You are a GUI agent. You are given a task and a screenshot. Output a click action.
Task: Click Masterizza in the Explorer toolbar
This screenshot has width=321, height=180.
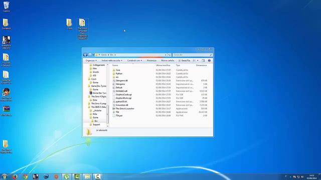(151, 60)
